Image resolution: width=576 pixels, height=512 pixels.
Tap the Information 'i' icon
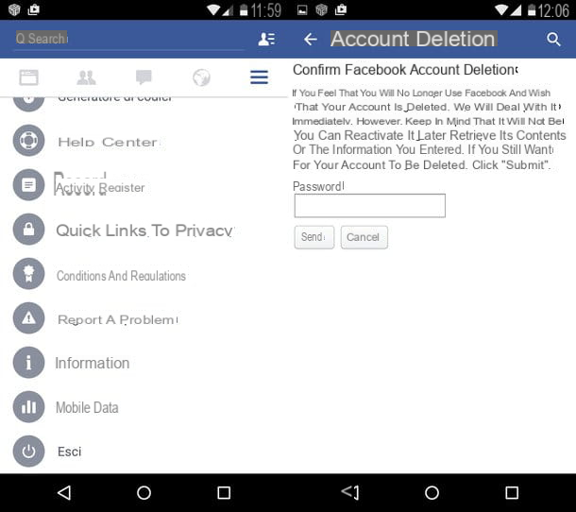(28, 363)
